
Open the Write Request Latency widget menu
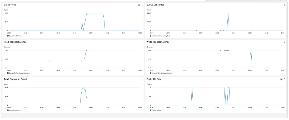click(285, 42)
